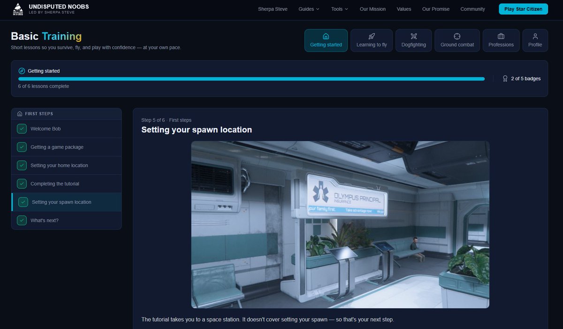Click the crosshair Ground combat icon
Image resolution: width=563 pixels, height=329 pixels.
[457, 36]
